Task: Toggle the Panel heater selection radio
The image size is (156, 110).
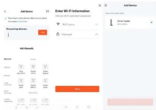Action: 151,22
